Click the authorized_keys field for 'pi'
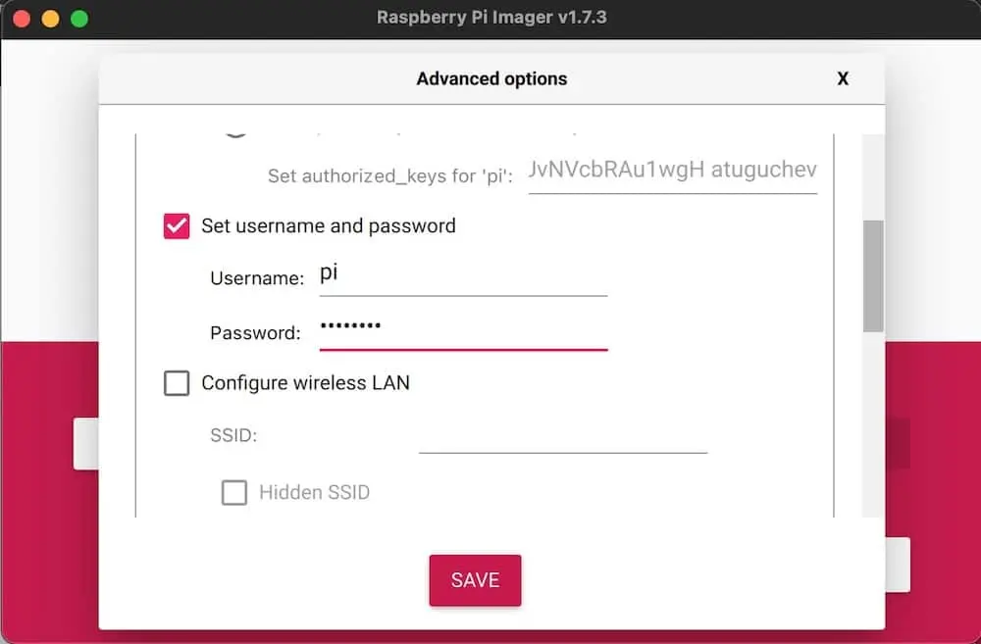The width and height of the screenshot is (981, 644). [x=673, y=173]
